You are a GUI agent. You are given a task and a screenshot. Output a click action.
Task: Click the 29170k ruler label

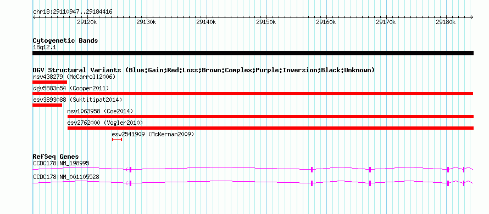click(x=386, y=22)
